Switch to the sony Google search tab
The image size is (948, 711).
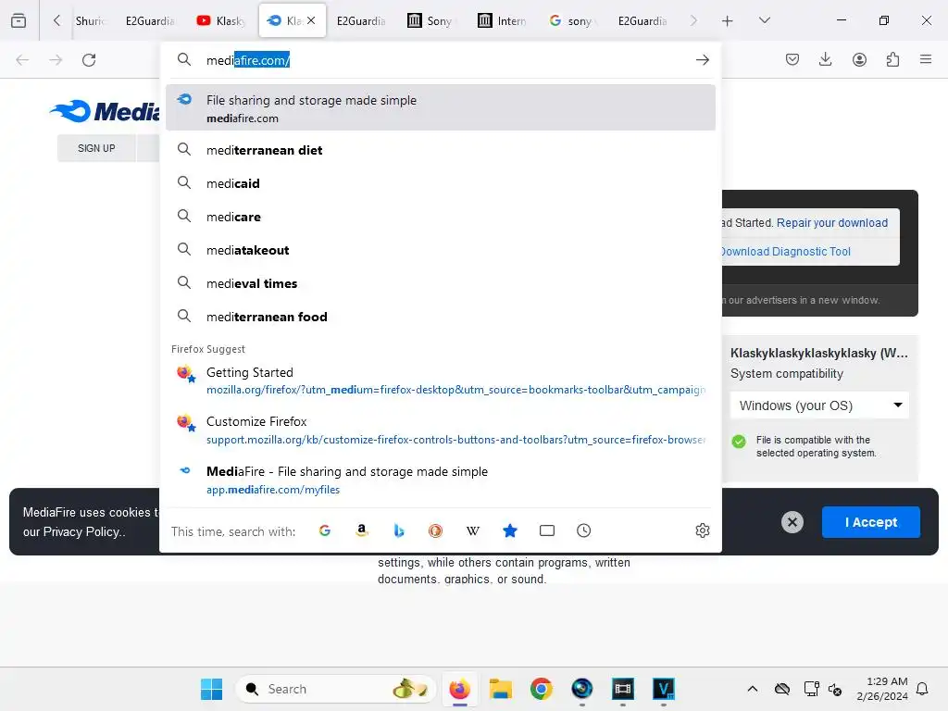(x=571, y=21)
